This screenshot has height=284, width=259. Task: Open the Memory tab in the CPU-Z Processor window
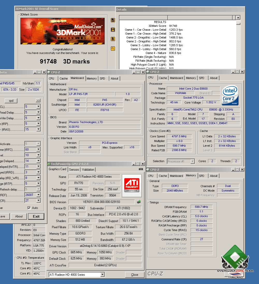(x=191, y=78)
